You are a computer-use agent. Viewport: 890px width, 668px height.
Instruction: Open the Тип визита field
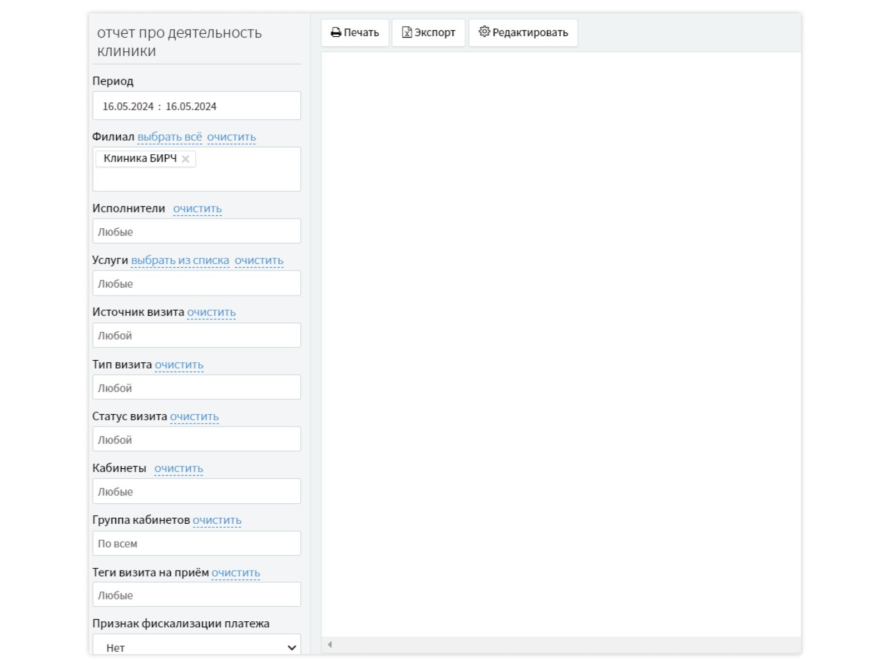196,388
